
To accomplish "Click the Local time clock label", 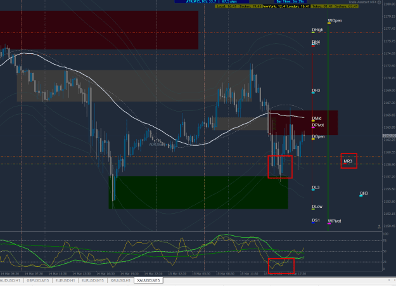I will 227,6.
